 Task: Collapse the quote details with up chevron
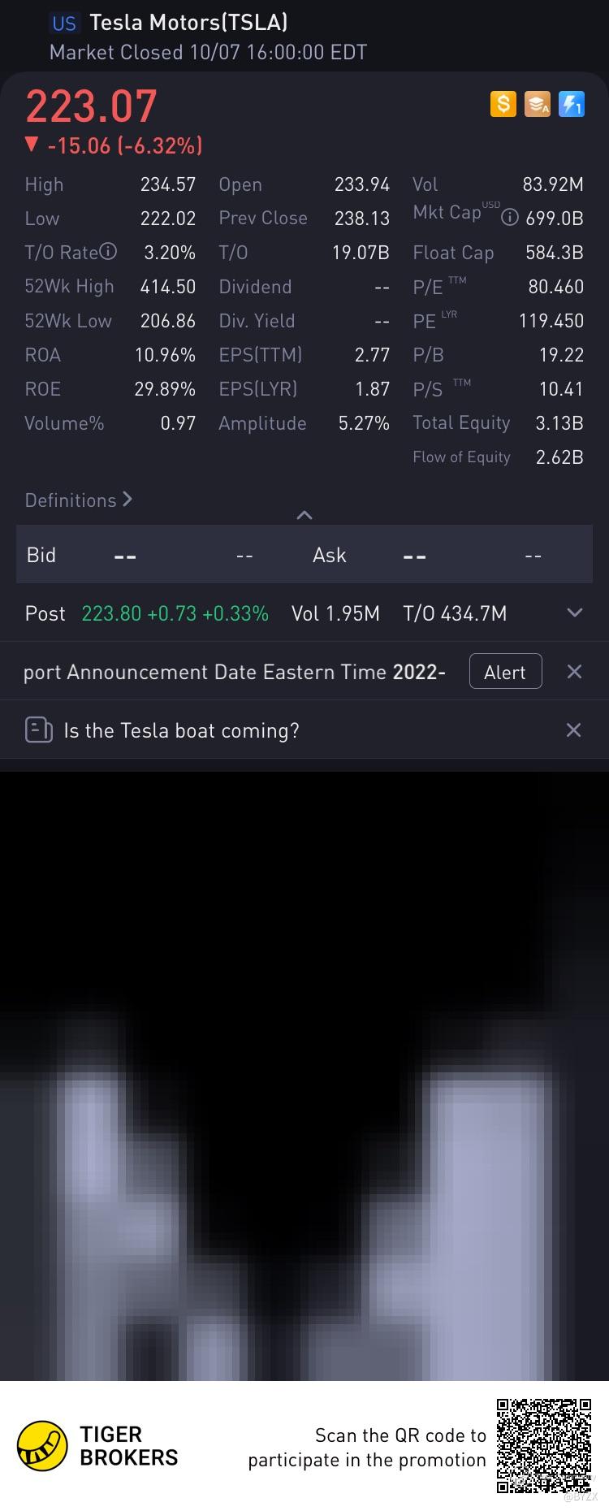(304, 515)
